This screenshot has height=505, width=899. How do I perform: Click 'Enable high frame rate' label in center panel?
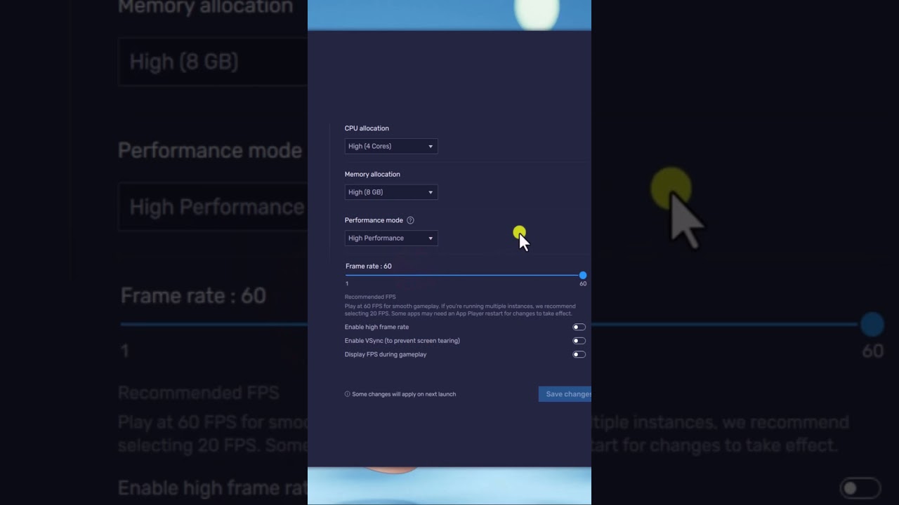[x=376, y=327]
